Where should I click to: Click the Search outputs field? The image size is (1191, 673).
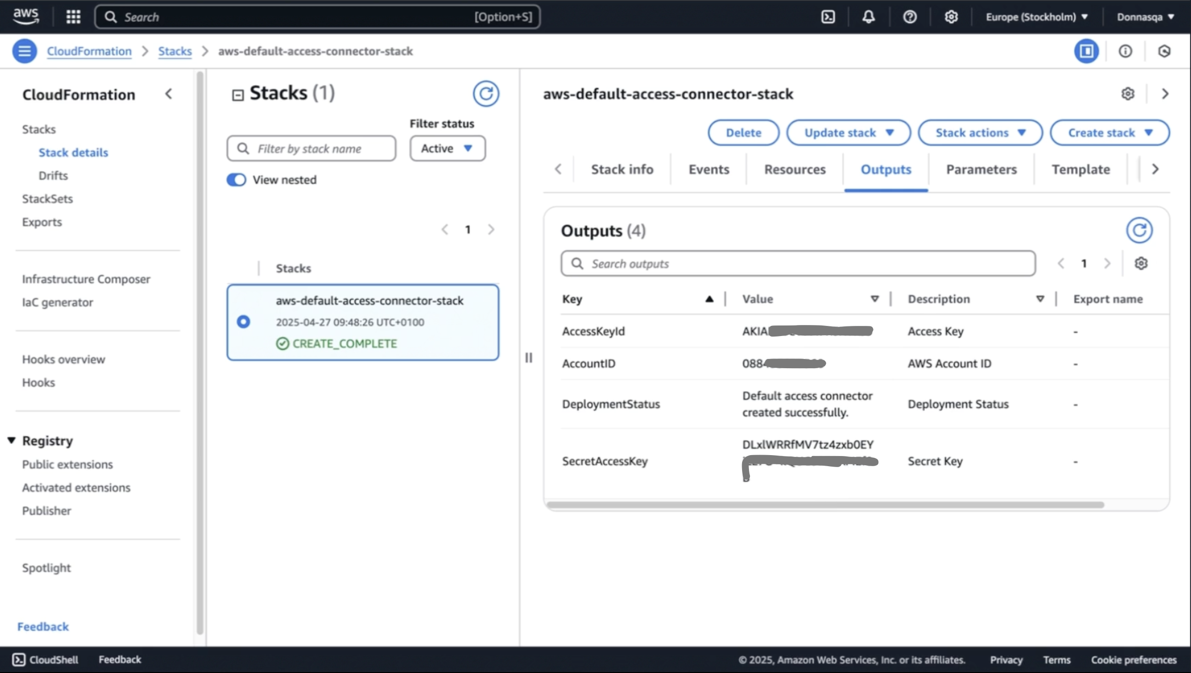pos(798,264)
